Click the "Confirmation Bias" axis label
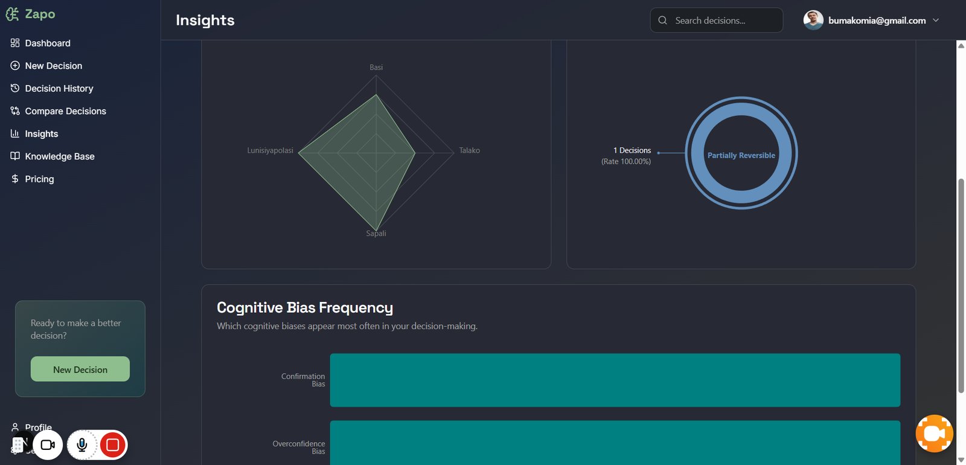966x465 pixels. coord(303,380)
